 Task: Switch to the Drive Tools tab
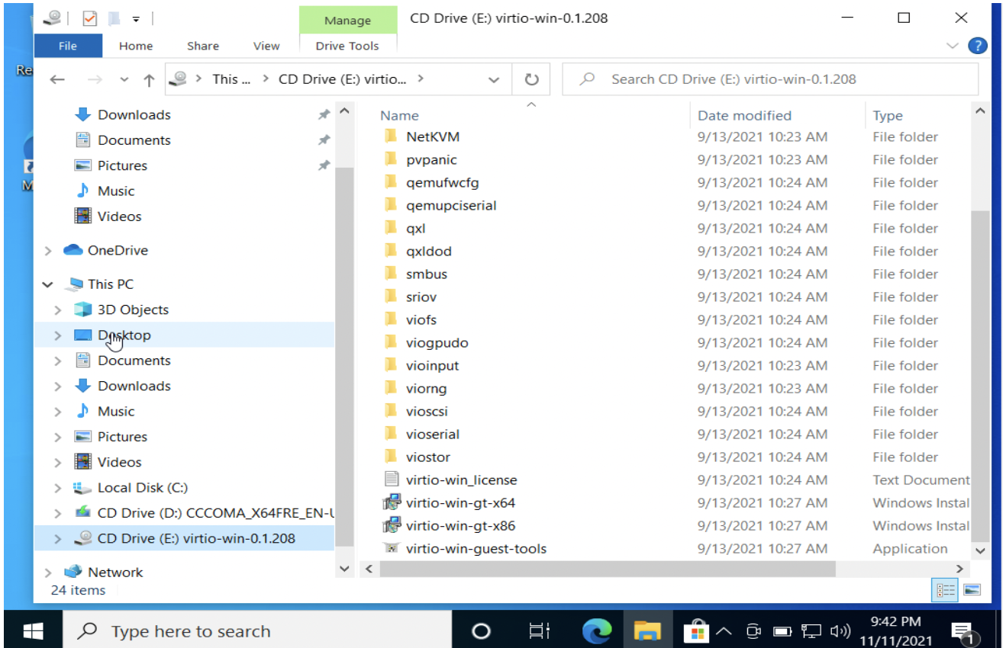tap(348, 46)
